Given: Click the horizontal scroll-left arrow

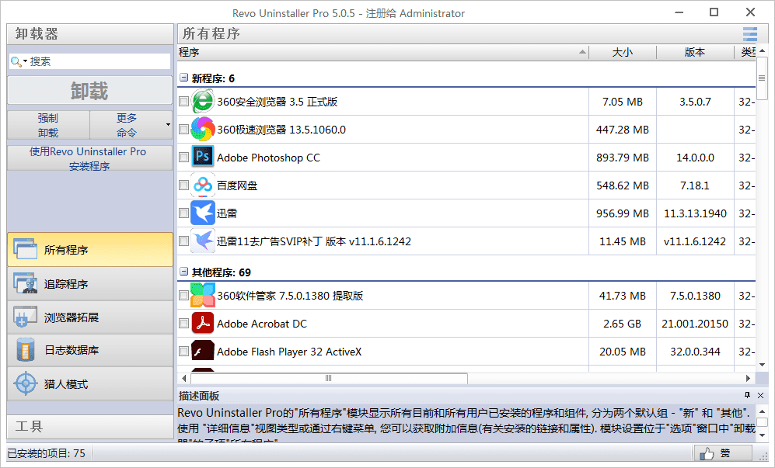Looking at the screenshot, I should (184, 378).
